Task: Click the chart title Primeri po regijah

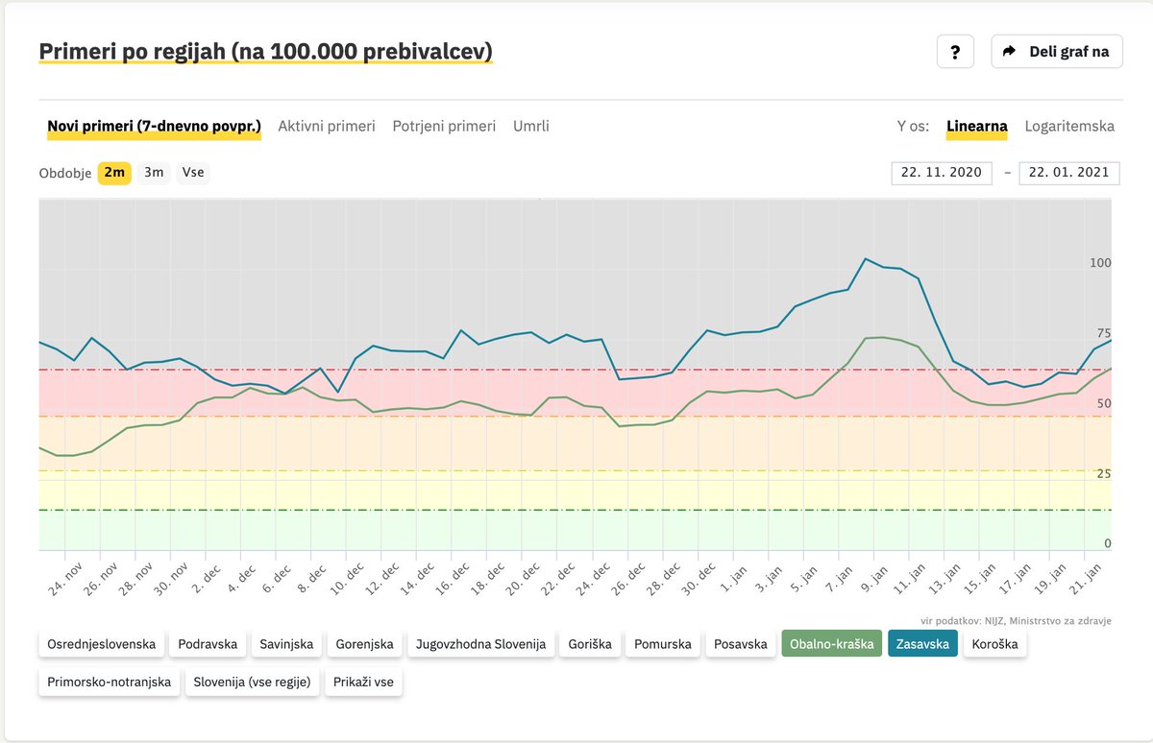Action: click(265, 52)
